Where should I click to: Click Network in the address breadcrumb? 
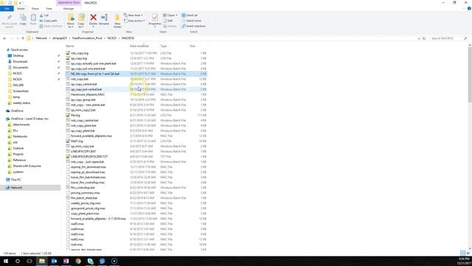[41, 38]
